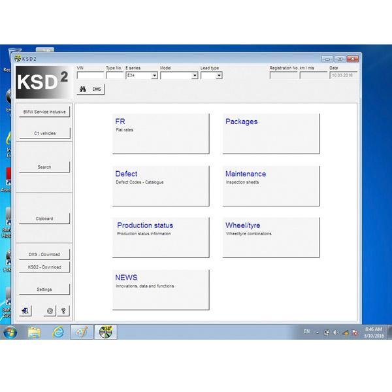Click the DMS binoculars search button
Image resolution: width=392 pixels, height=392 pixels.
pos(90,88)
